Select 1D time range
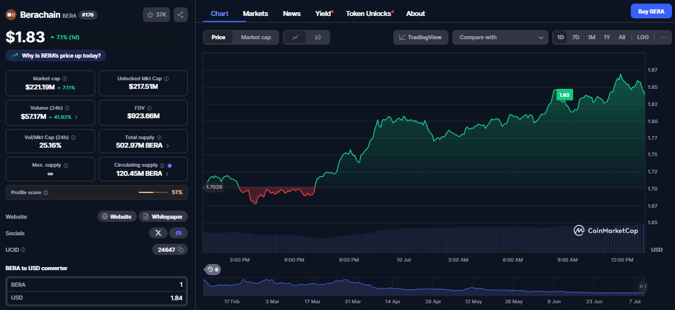This screenshot has width=675, height=310. (x=560, y=37)
